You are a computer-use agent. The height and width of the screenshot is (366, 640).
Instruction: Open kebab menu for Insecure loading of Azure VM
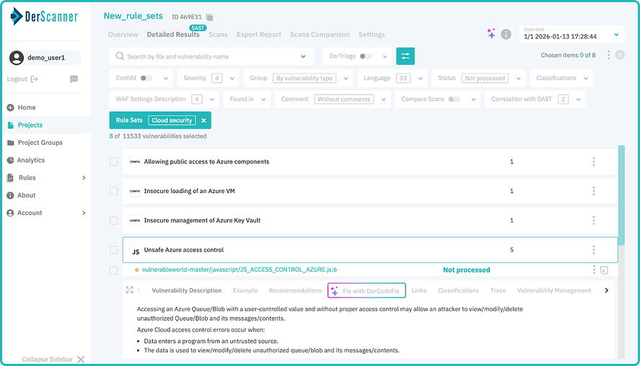594,191
